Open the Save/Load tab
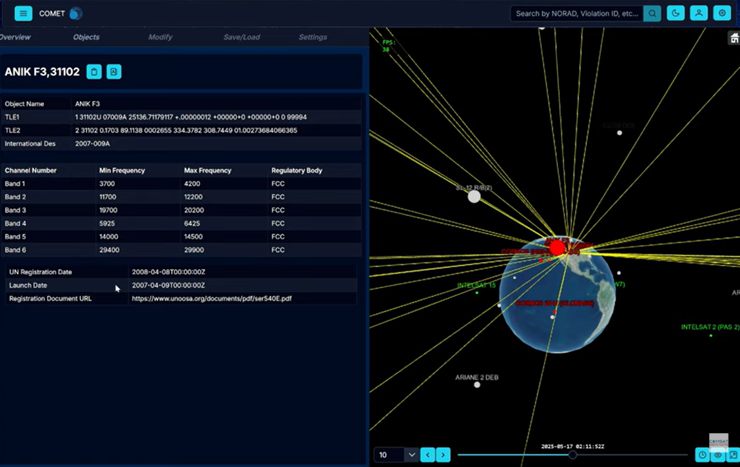Image resolution: width=740 pixels, height=467 pixels. point(241,37)
